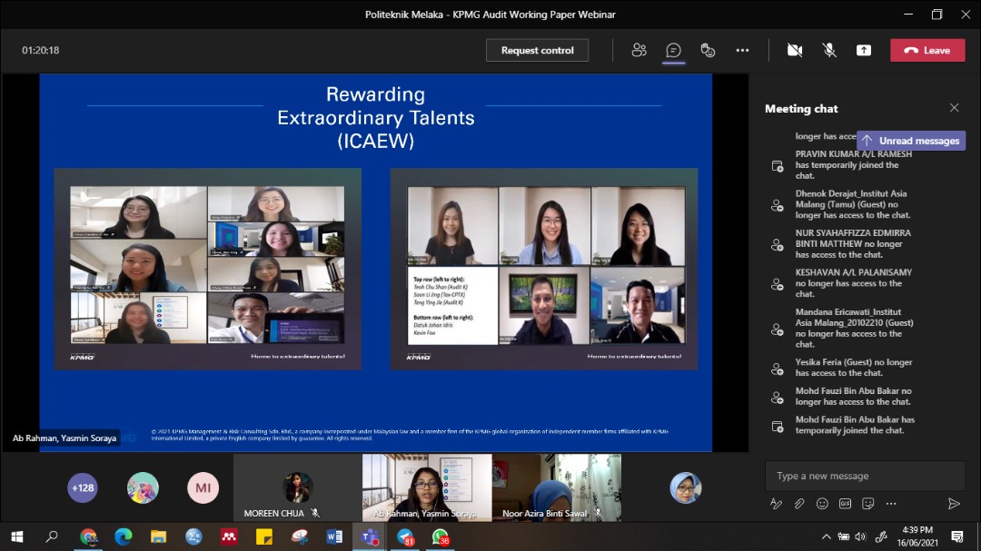Click the right ICAEW group photo on slide

544,269
